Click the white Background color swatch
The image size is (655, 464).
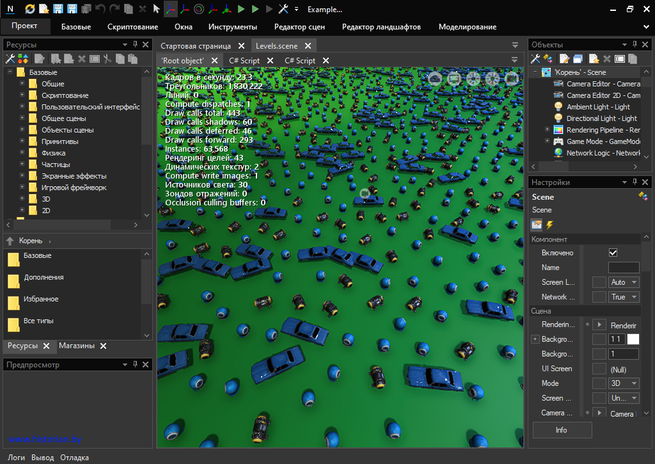click(x=633, y=339)
